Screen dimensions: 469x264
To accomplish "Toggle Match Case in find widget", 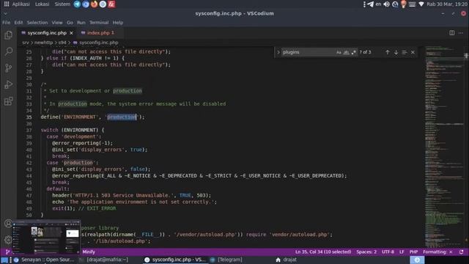I will (339, 52).
